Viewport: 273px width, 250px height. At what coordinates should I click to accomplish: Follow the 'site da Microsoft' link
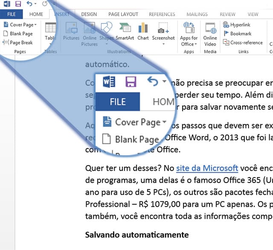click(x=207, y=169)
